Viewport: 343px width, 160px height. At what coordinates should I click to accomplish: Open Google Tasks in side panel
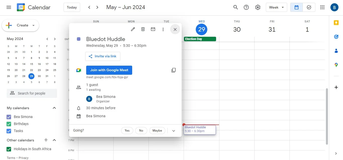click(336, 37)
